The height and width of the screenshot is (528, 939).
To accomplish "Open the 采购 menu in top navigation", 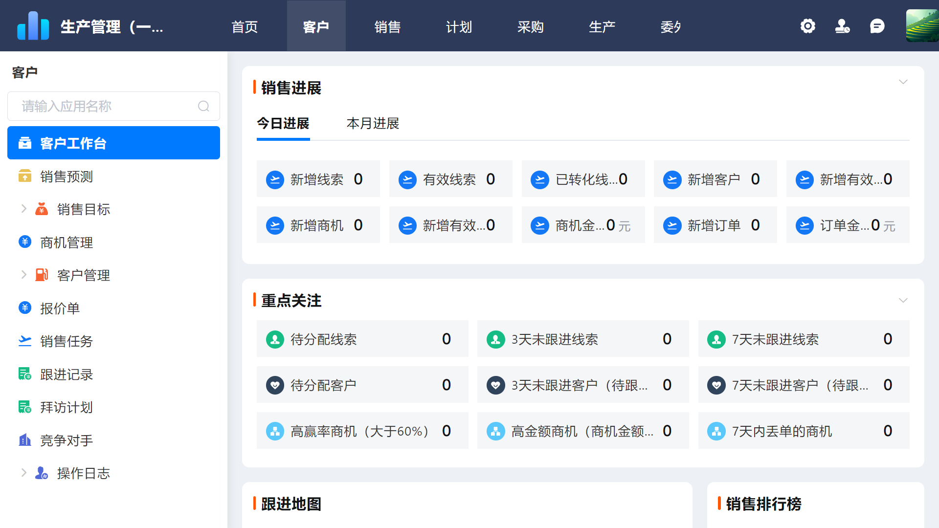I will (531, 27).
